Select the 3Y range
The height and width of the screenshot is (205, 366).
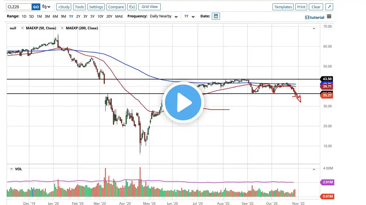[85, 16]
